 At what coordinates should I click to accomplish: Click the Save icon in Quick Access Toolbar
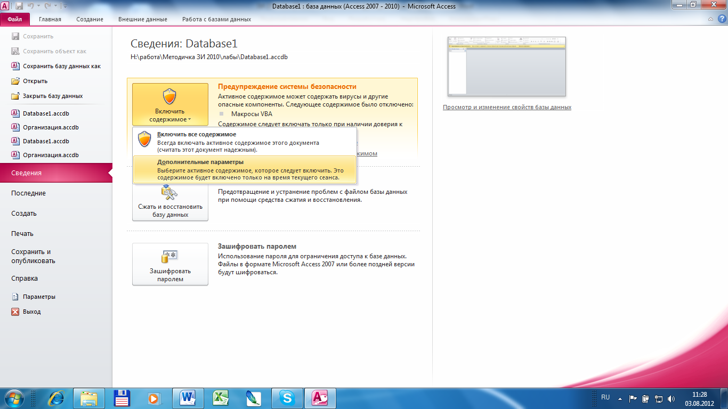19,6
